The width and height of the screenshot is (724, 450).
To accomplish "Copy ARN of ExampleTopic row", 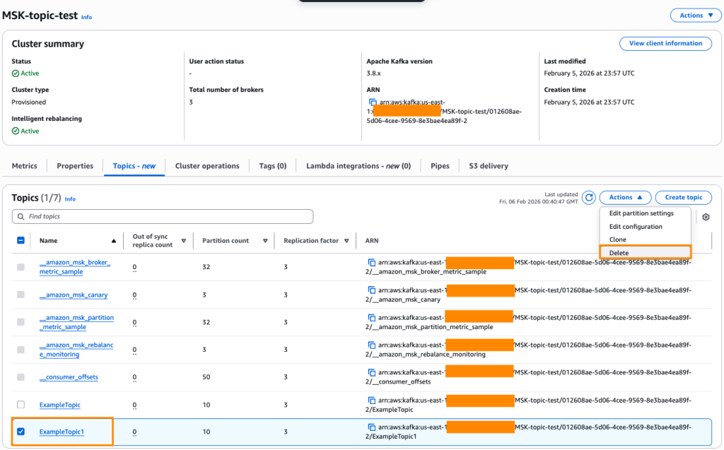I will (x=373, y=400).
